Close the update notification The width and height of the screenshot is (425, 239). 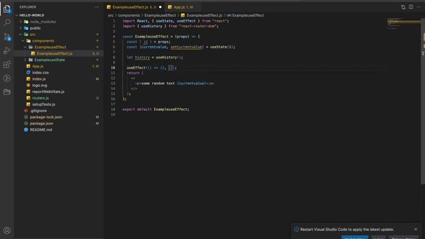[416, 229]
